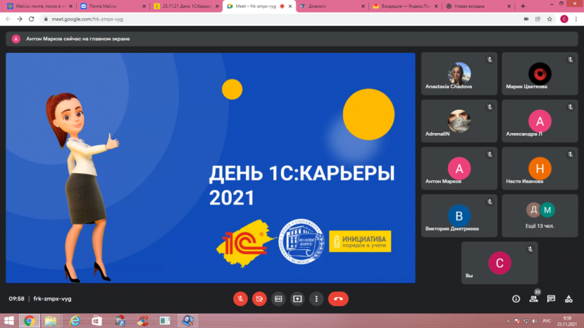The height and width of the screenshot is (328, 584).
Task: Show participants list icon
Action: click(534, 298)
